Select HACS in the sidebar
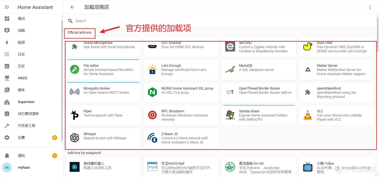Viewport: 379px width, 177px height. click(x=32, y=78)
